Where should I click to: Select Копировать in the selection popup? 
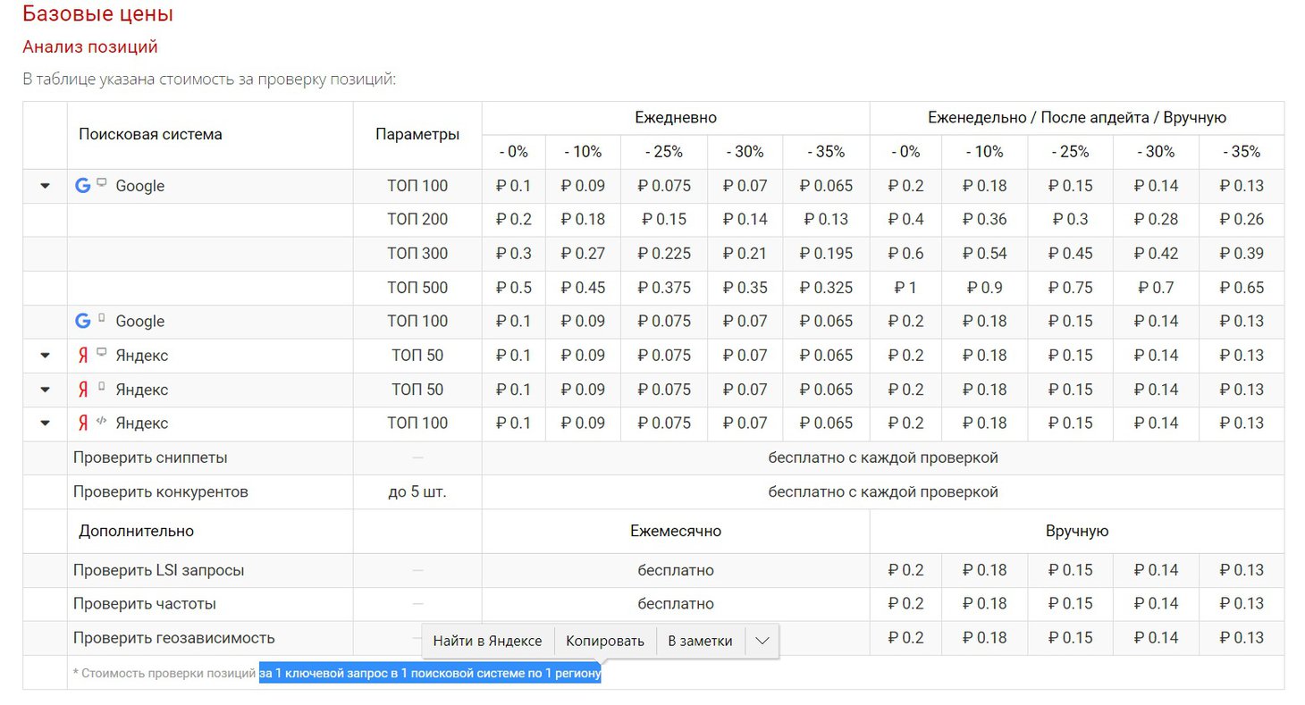(x=605, y=641)
